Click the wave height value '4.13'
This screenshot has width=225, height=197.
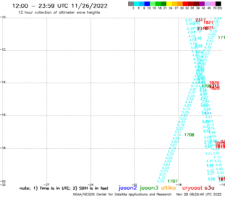point(177,135)
